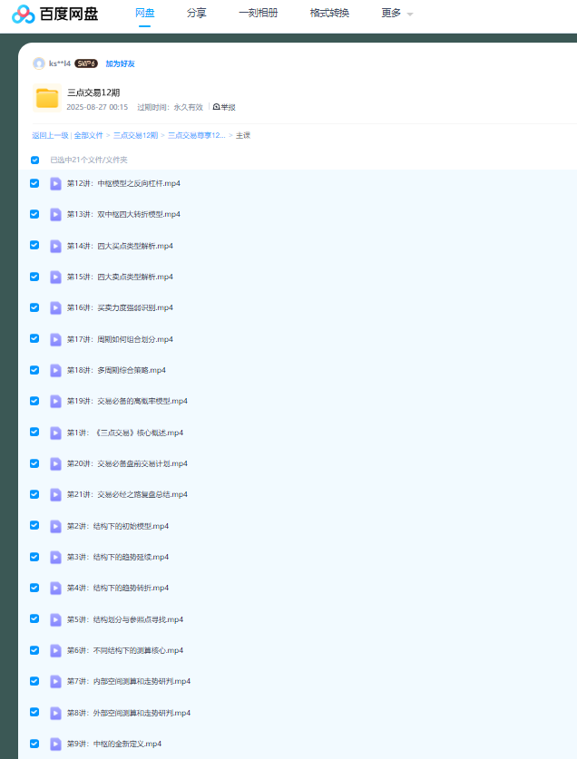This screenshot has height=759, width=577.
Task: Click the video icon for 第12讲 file
Action: (x=55, y=183)
